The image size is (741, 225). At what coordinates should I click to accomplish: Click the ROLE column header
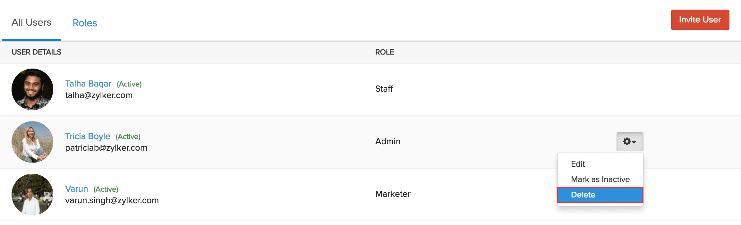[x=385, y=52]
